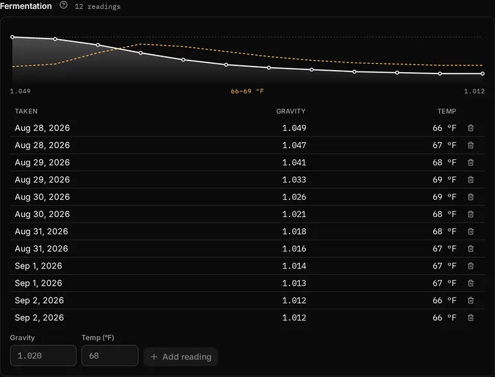Image resolution: width=495 pixels, height=377 pixels.
Task: Click the 66 °F temp in the 1.049 row
Action: pyautogui.click(x=444, y=128)
